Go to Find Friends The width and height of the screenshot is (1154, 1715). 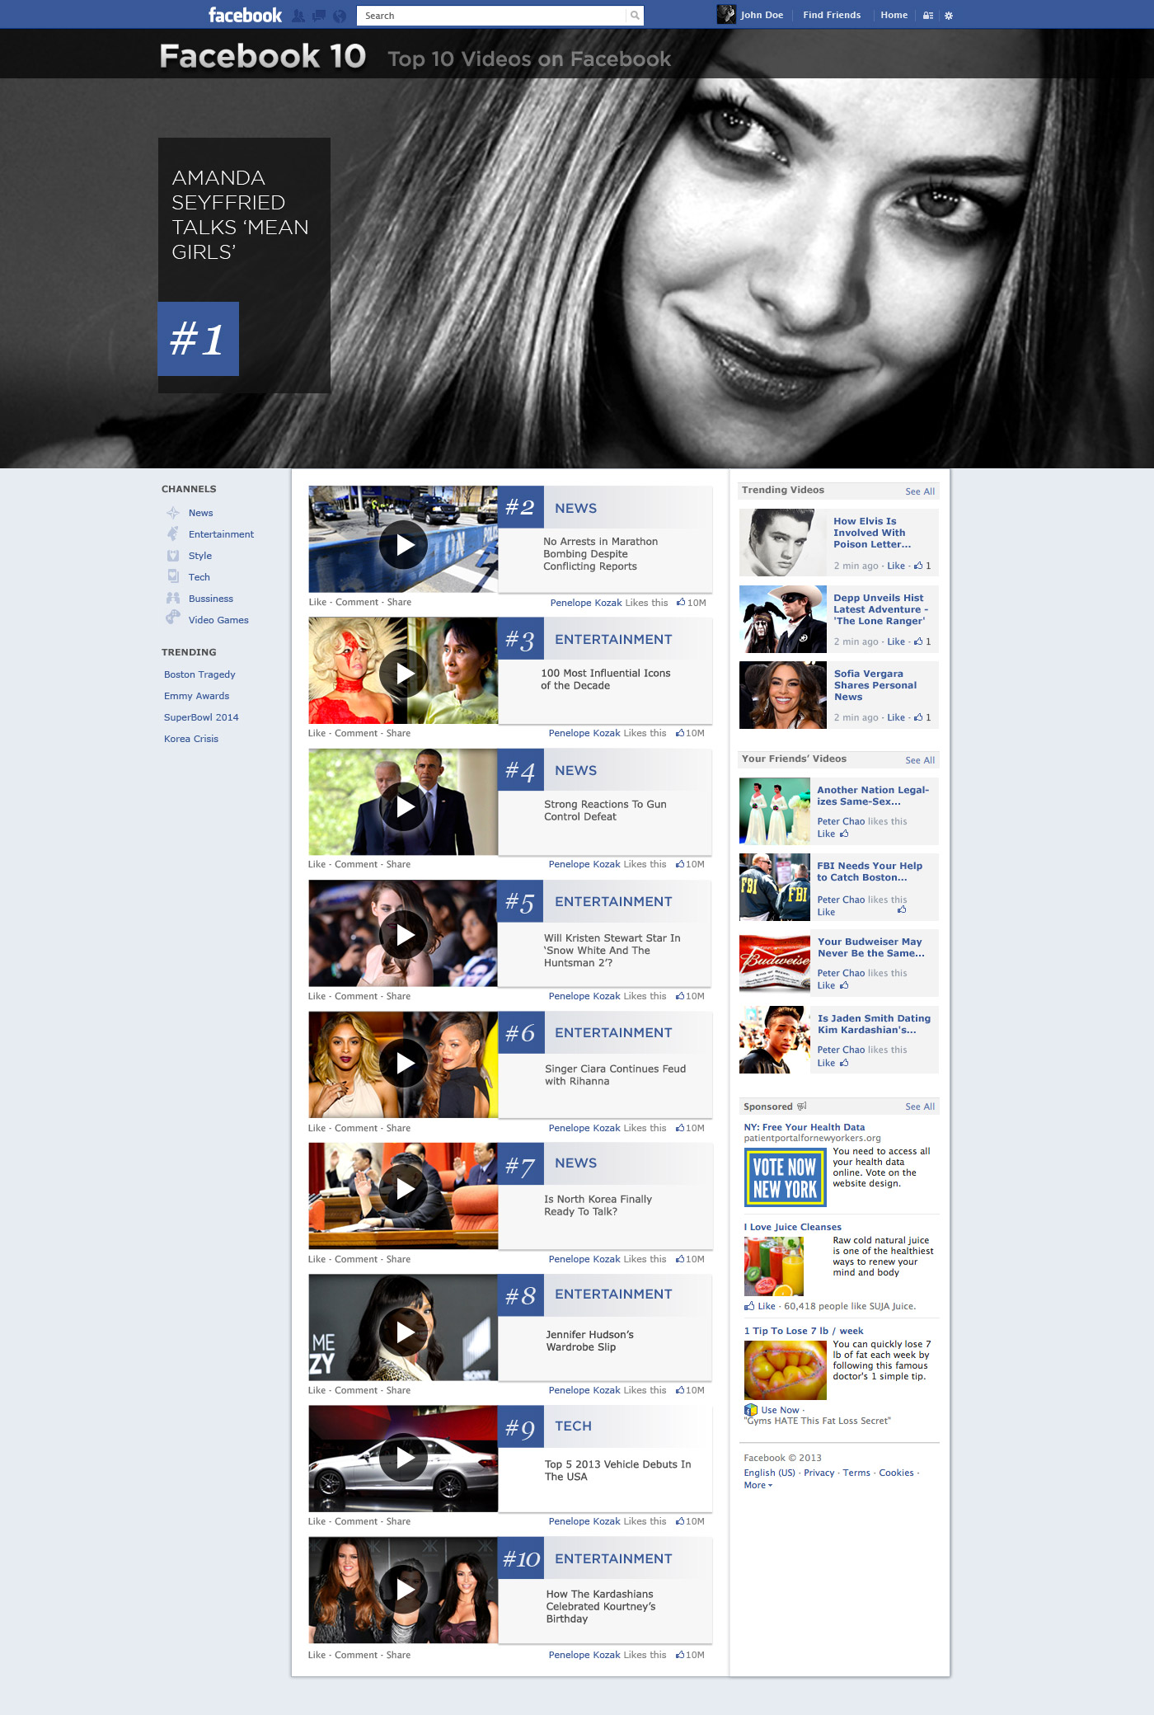[832, 15]
